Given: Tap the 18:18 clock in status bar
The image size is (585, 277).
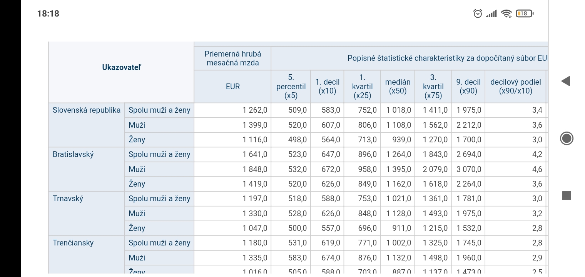Looking at the screenshot, I should click(x=48, y=14).
